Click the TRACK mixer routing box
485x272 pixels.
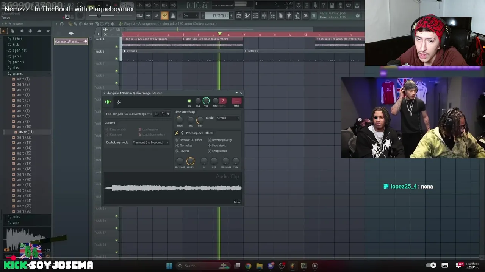pos(236,101)
